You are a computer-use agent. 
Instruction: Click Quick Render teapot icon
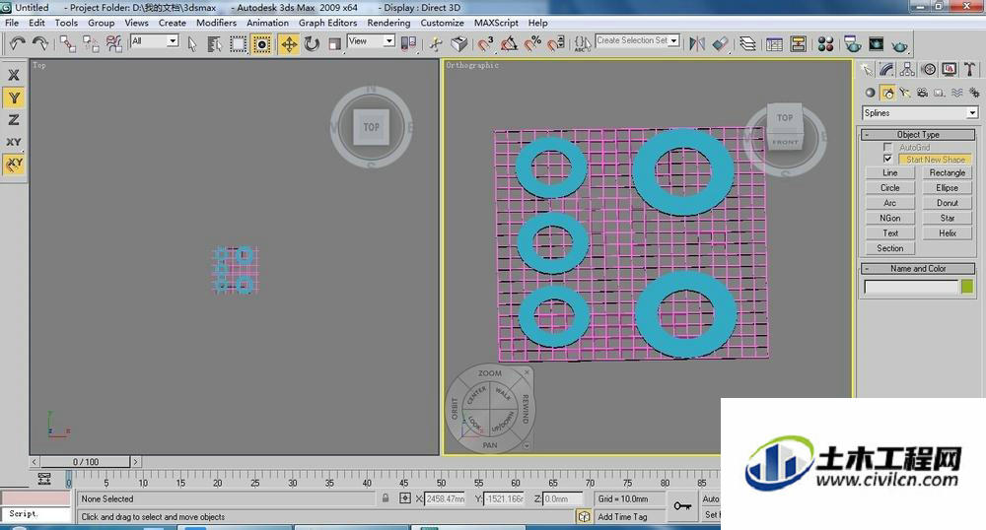[x=899, y=44]
